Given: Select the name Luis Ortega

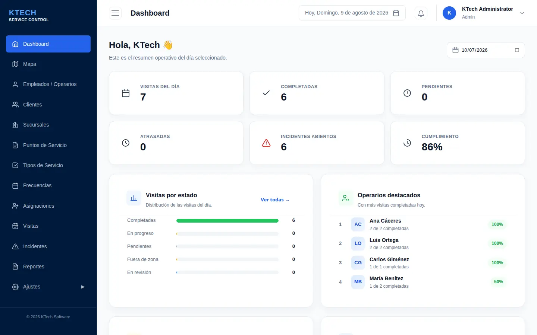Looking at the screenshot, I should coord(384,240).
